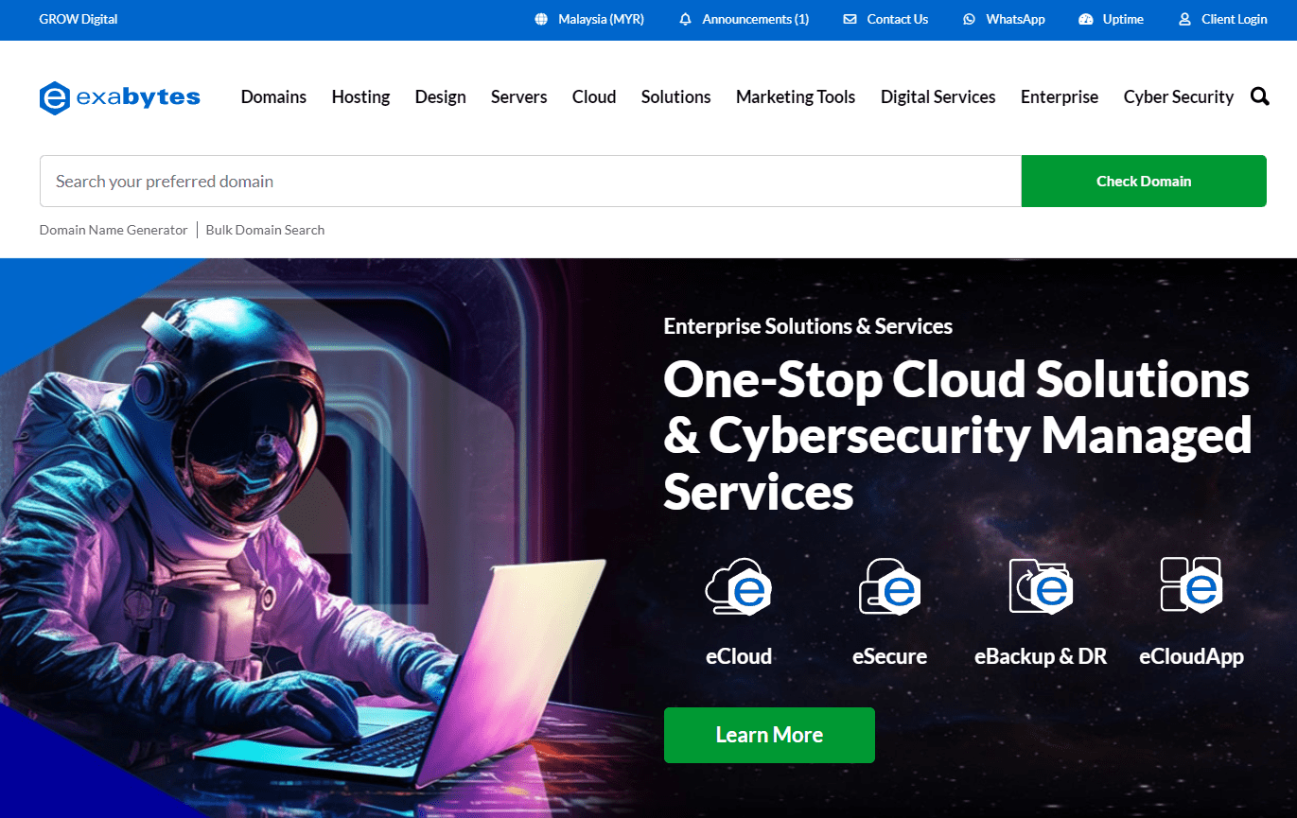Click the eSecure label

(x=889, y=655)
